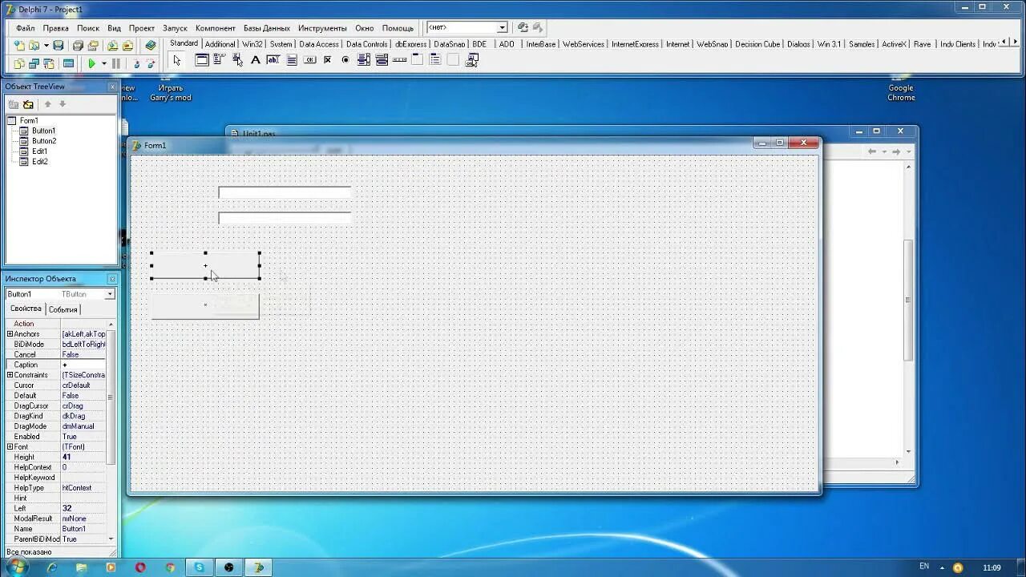Pick the Button (OK) component from palette
1026x577 pixels.
click(309, 60)
